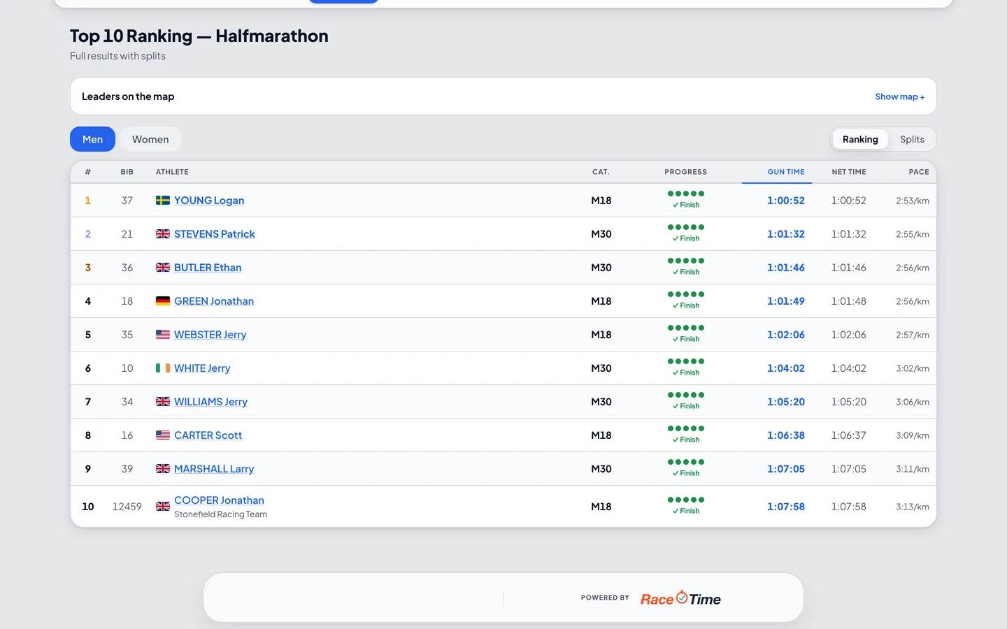
Task: Select the Ranking view
Action: pyautogui.click(x=860, y=139)
